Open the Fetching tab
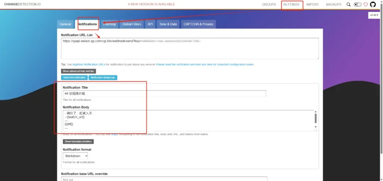The height and width of the screenshot is (181, 383). click(x=110, y=24)
